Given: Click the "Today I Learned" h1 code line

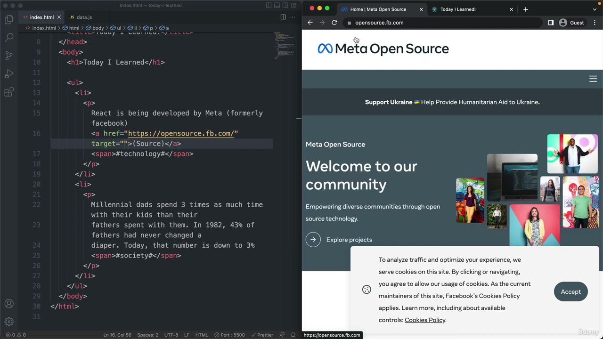Looking at the screenshot, I should coord(116,62).
